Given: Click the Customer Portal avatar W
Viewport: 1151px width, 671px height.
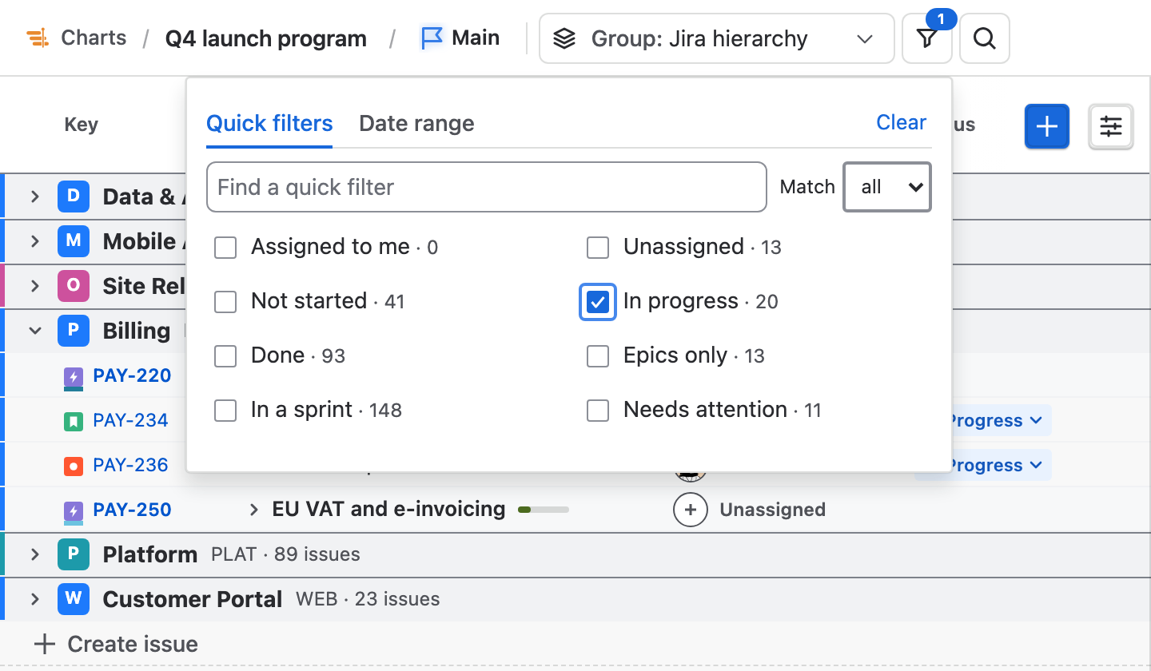Looking at the screenshot, I should pos(73,599).
